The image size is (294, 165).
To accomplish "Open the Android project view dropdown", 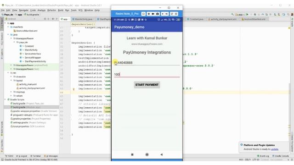I will click(x=20, y=19).
